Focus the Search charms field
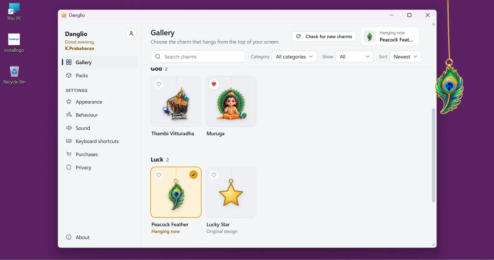494x260 pixels. click(x=198, y=57)
